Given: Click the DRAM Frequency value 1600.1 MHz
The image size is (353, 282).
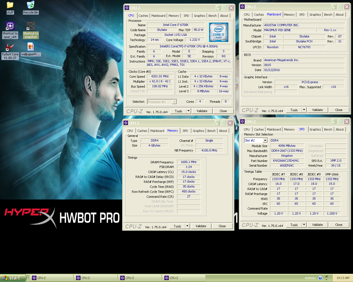Looking at the screenshot, I should point(189,162).
